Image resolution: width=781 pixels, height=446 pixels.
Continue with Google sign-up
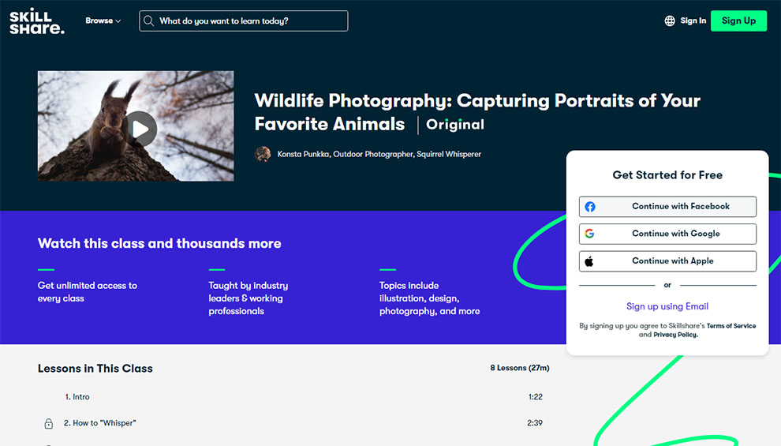pyautogui.click(x=667, y=234)
